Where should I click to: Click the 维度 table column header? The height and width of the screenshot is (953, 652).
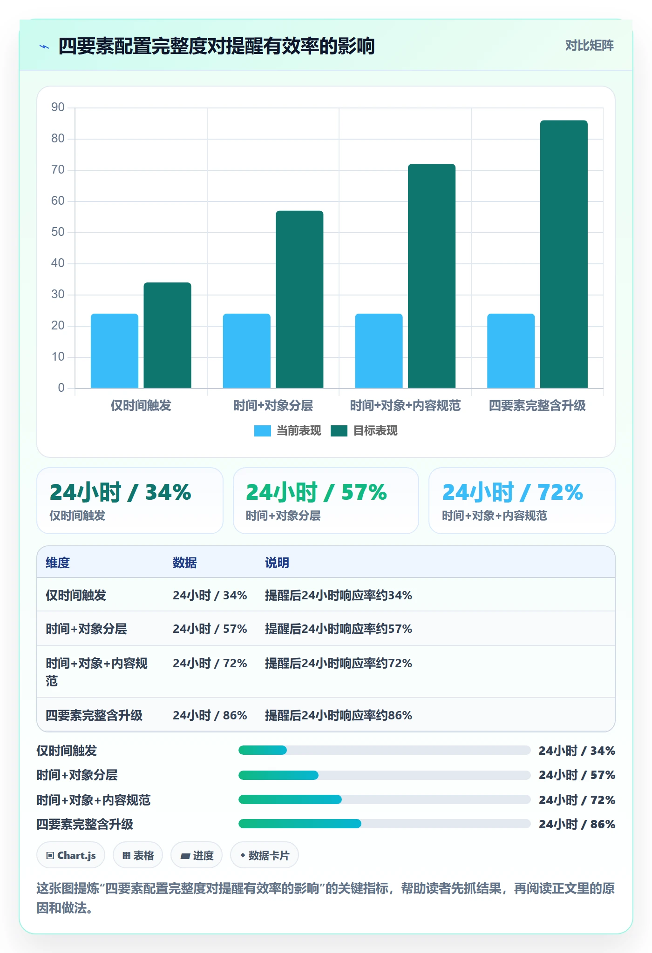(x=58, y=563)
